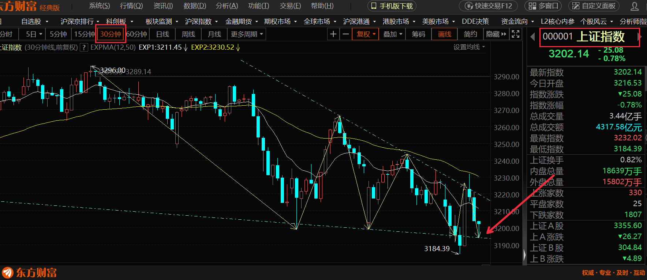Viewport: 647px width, 280px height.
Task: Toggle the 筹码 chip distribution panel
Action: click(x=418, y=34)
